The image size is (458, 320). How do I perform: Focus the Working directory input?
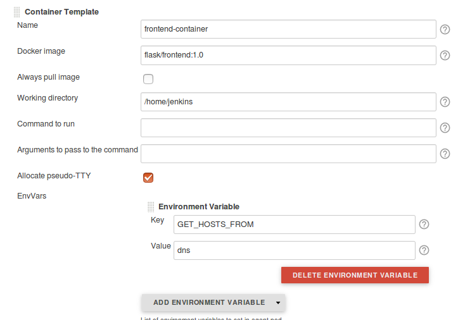click(288, 102)
